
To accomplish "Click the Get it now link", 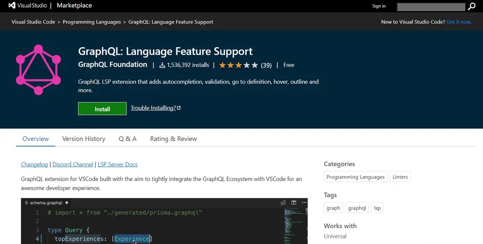I will [x=458, y=22].
